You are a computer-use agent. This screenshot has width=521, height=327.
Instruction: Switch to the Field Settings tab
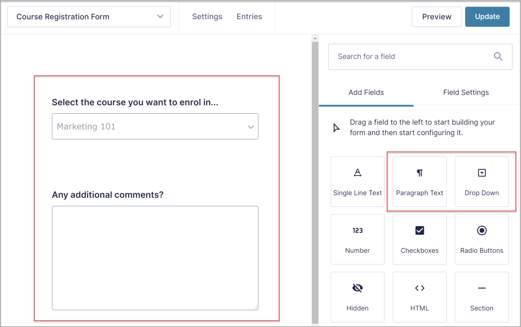(x=466, y=92)
